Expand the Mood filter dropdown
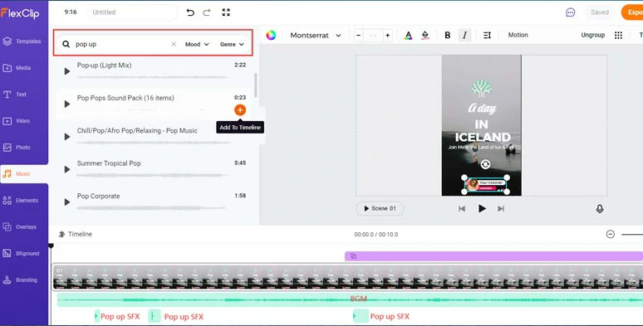The width and height of the screenshot is (643, 326). coord(197,44)
